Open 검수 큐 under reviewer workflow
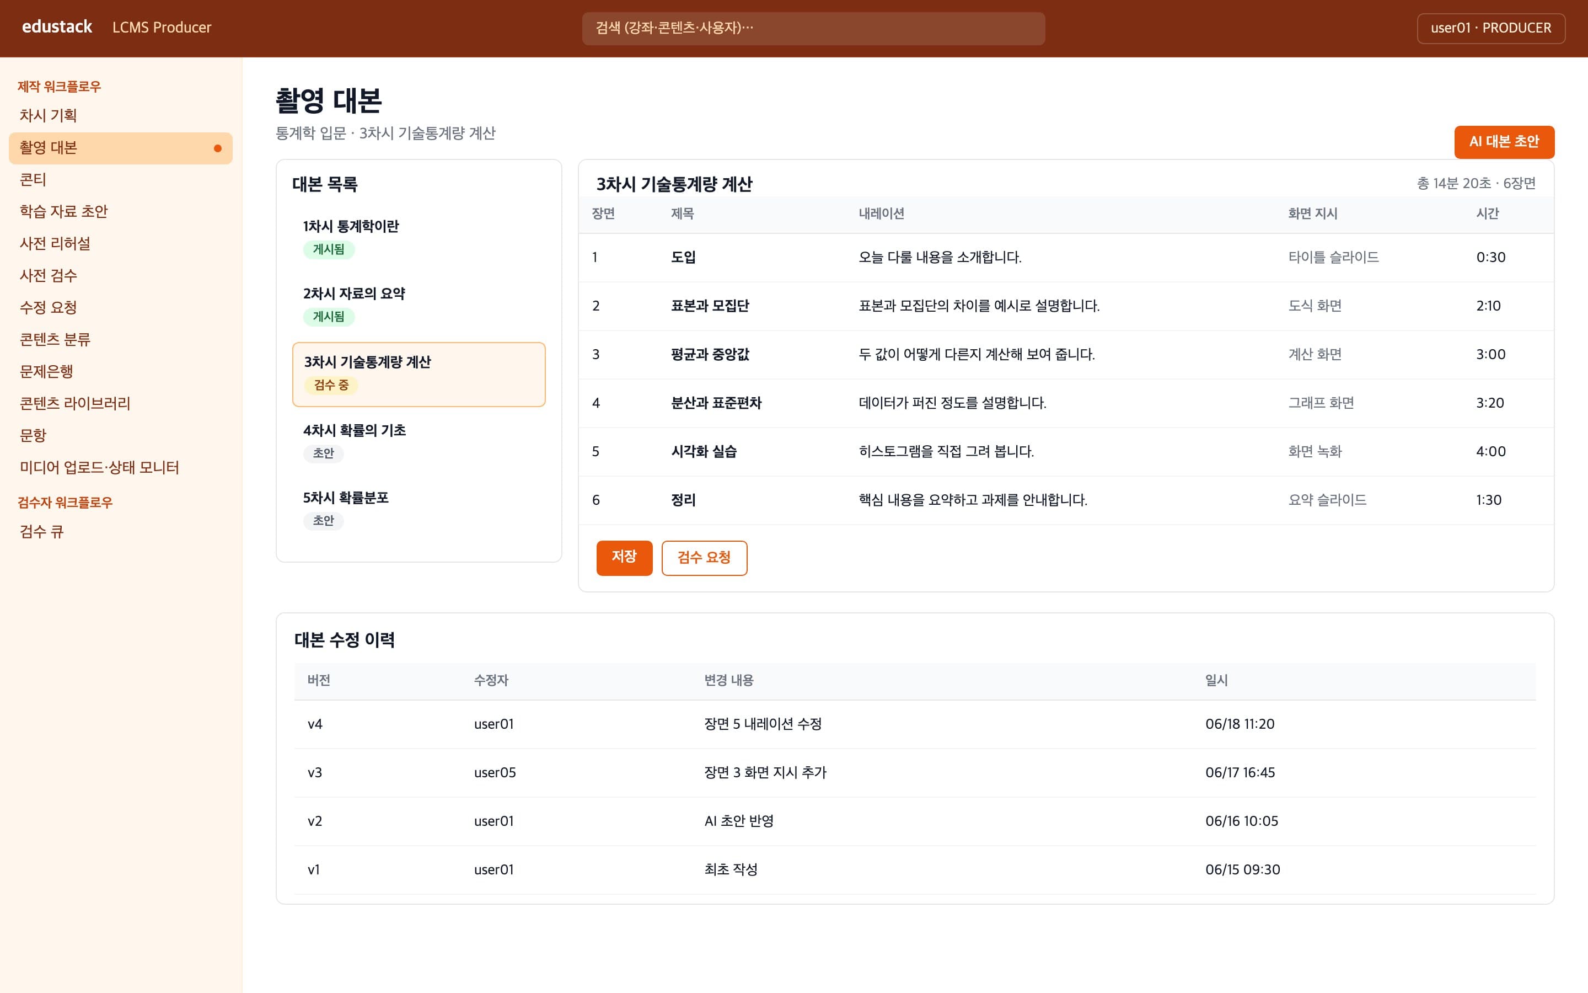The height and width of the screenshot is (993, 1588). click(x=121, y=532)
